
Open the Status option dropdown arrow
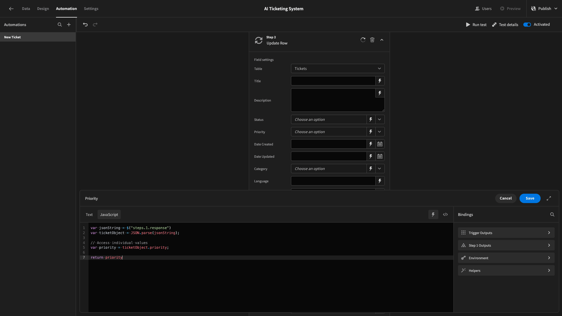coord(379,119)
